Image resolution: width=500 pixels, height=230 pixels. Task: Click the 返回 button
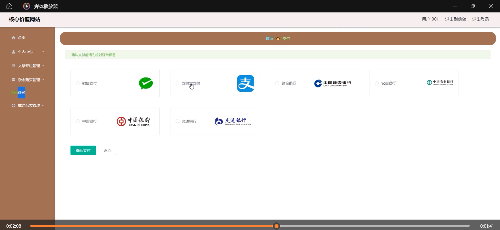[108, 150]
